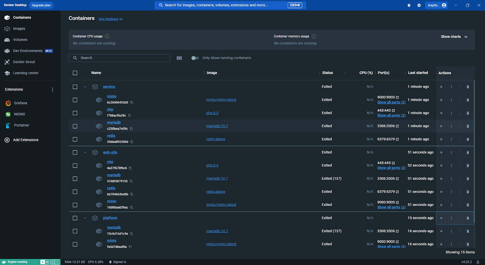Delete the platform stack with its trash icon
Viewport: 485px width, 265px height.
pyautogui.click(x=468, y=218)
